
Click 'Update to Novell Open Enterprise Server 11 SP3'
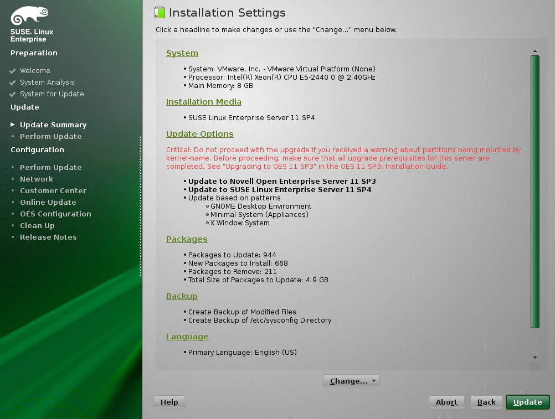point(282,182)
